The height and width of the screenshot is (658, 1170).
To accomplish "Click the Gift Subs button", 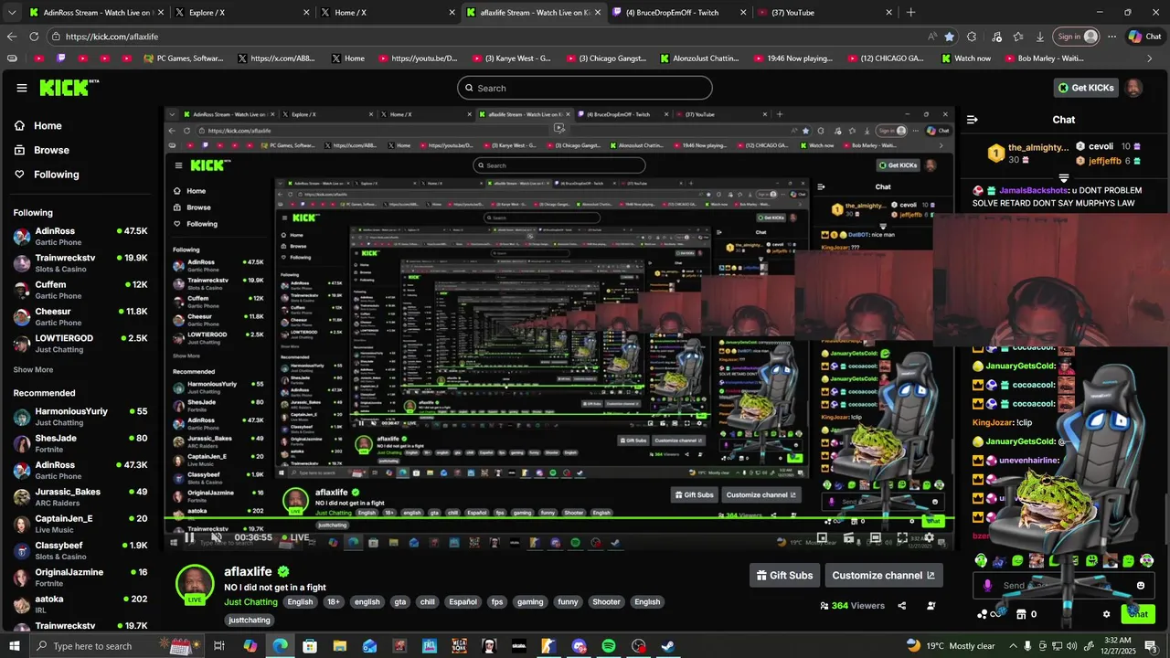I will click(x=784, y=576).
